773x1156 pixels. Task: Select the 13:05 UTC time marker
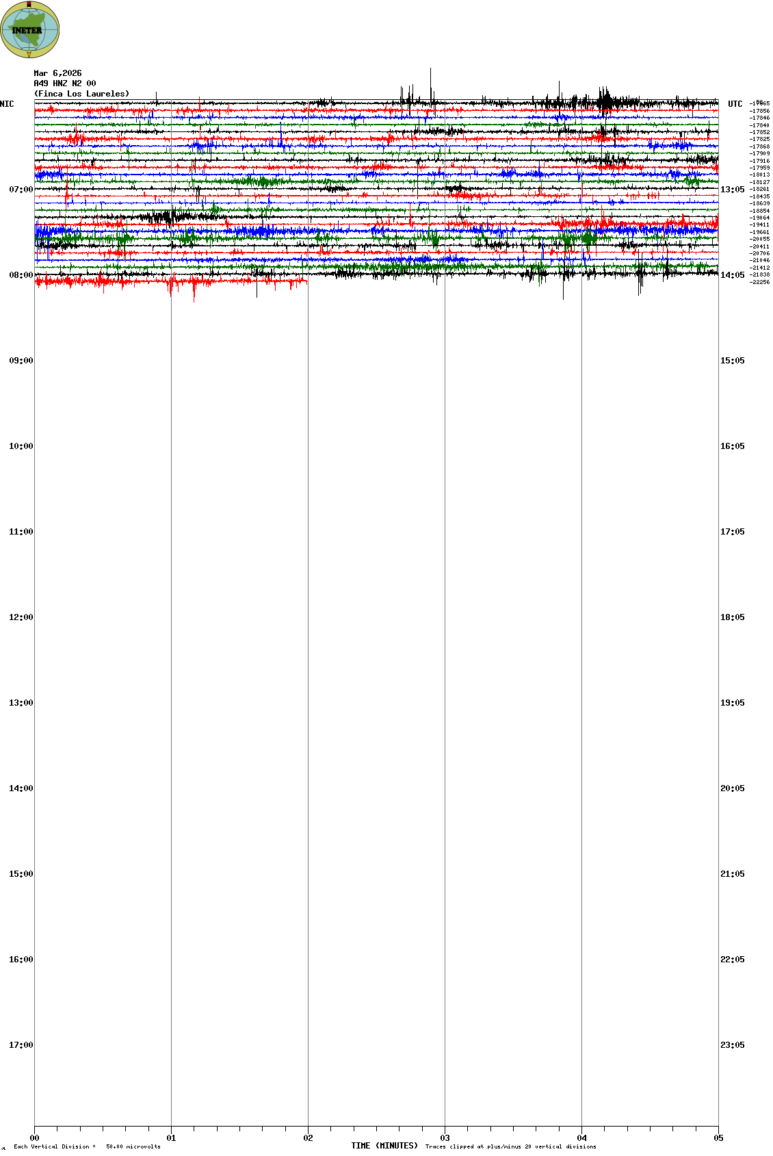(x=732, y=190)
